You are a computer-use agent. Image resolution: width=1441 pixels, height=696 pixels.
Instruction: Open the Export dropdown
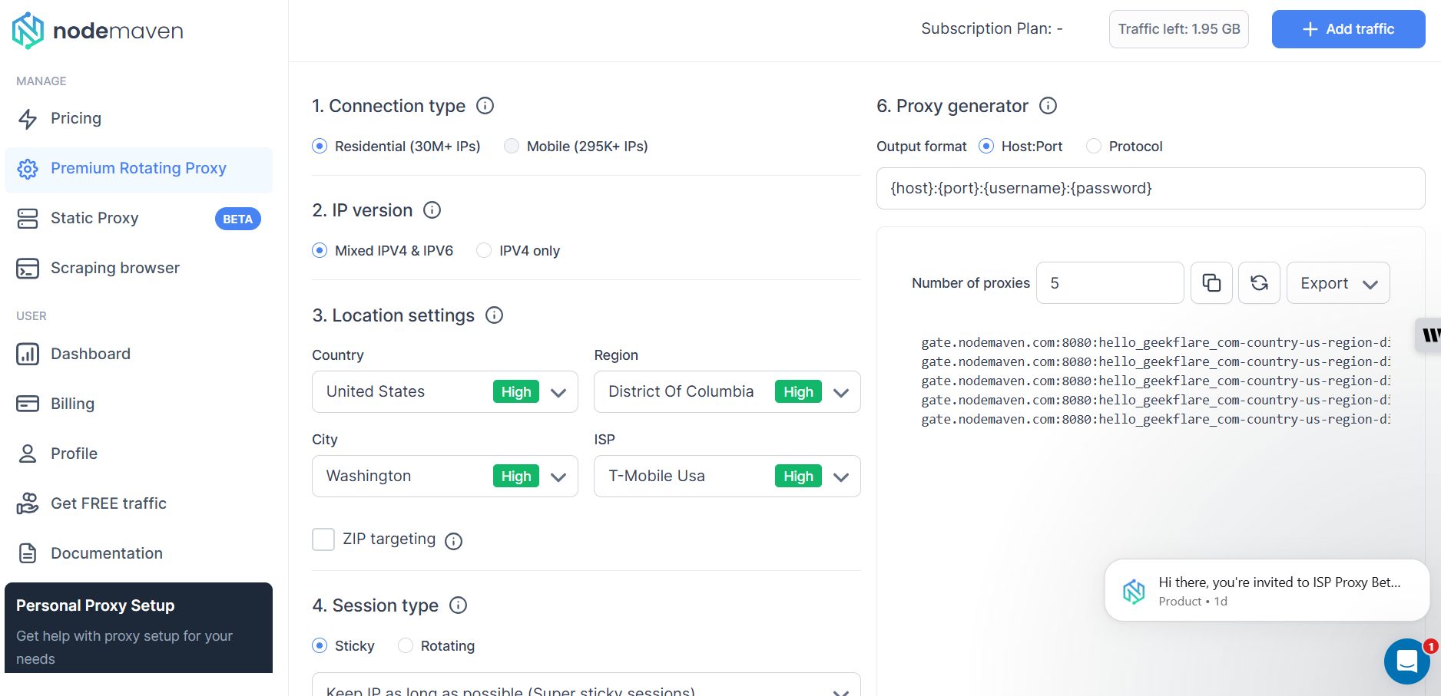(x=1337, y=283)
